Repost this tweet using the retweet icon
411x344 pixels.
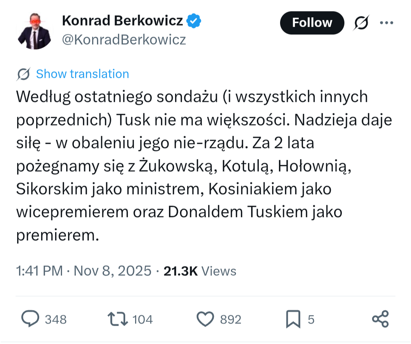point(118,319)
